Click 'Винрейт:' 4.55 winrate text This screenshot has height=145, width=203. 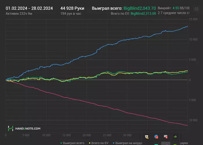173,8
